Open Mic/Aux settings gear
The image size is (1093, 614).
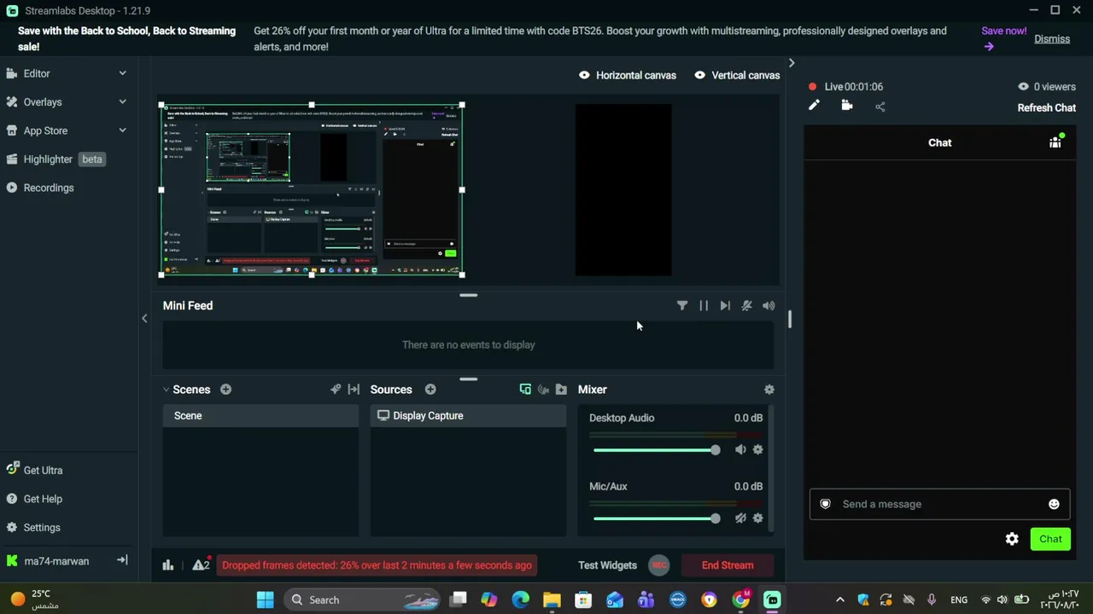point(757,518)
